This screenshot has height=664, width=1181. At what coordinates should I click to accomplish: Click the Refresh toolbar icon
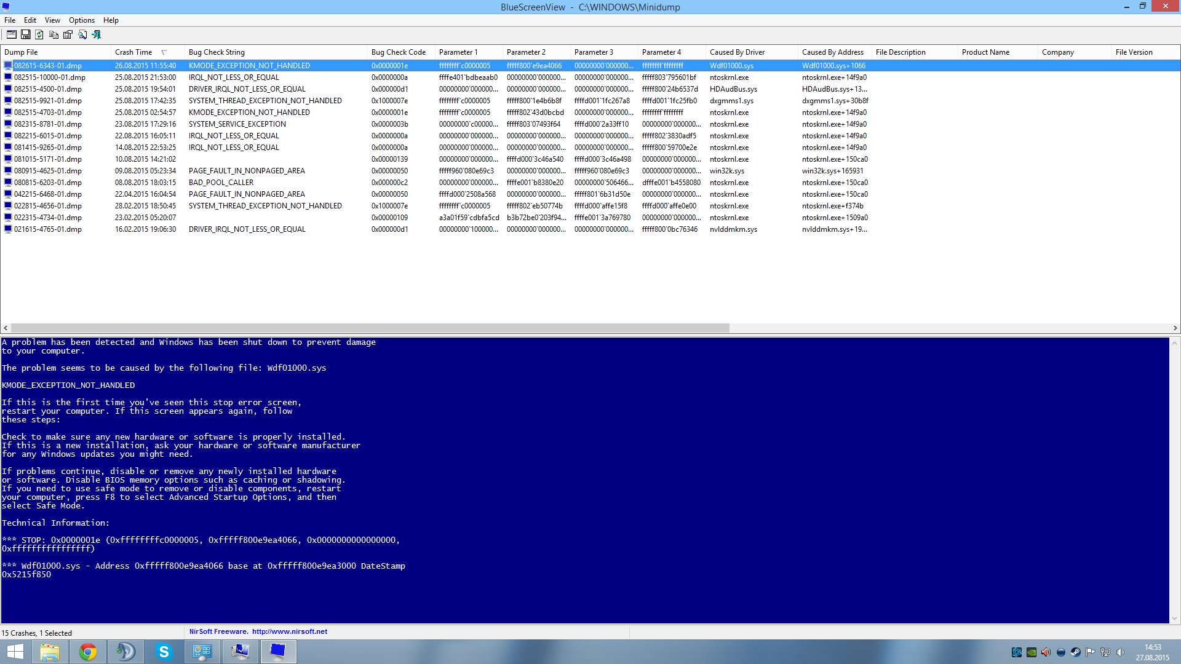[39, 35]
